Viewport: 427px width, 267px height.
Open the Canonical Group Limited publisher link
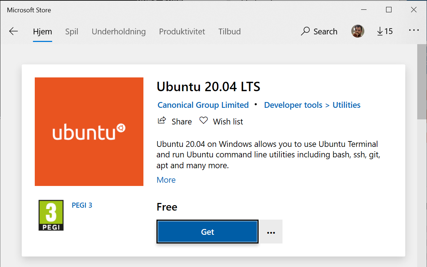coord(203,105)
